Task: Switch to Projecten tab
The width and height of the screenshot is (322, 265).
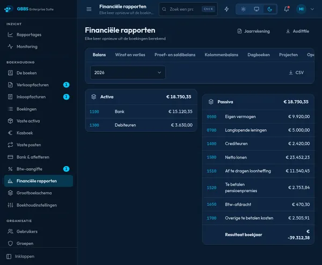Action: click(x=288, y=55)
